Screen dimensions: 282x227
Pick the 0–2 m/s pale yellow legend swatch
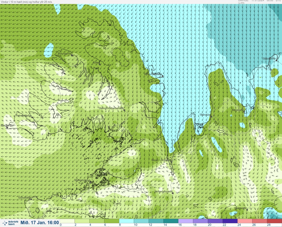(x=67, y=221)
